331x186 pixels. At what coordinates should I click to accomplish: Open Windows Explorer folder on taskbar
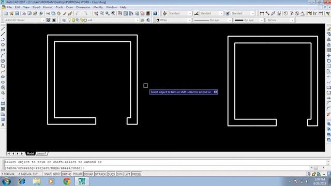coord(37,181)
